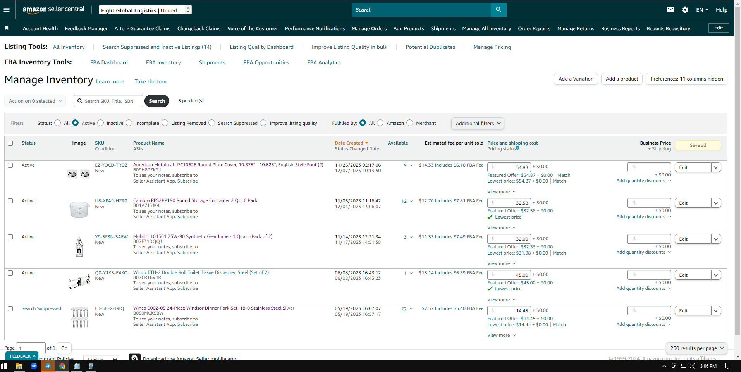Open the EN language dropdown
The width and height of the screenshot is (741, 372).
coord(702,10)
